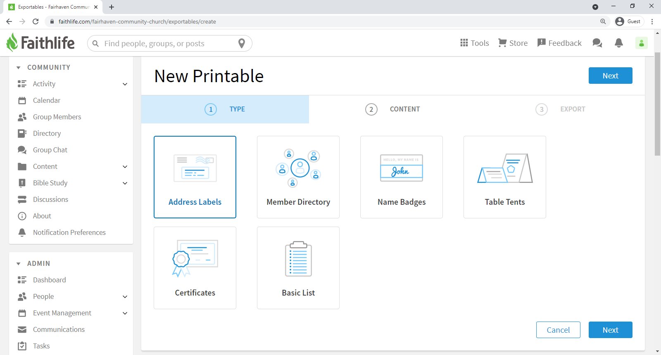
Task: Open Directory in the sidebar
Action: click(x=47, y=133)
